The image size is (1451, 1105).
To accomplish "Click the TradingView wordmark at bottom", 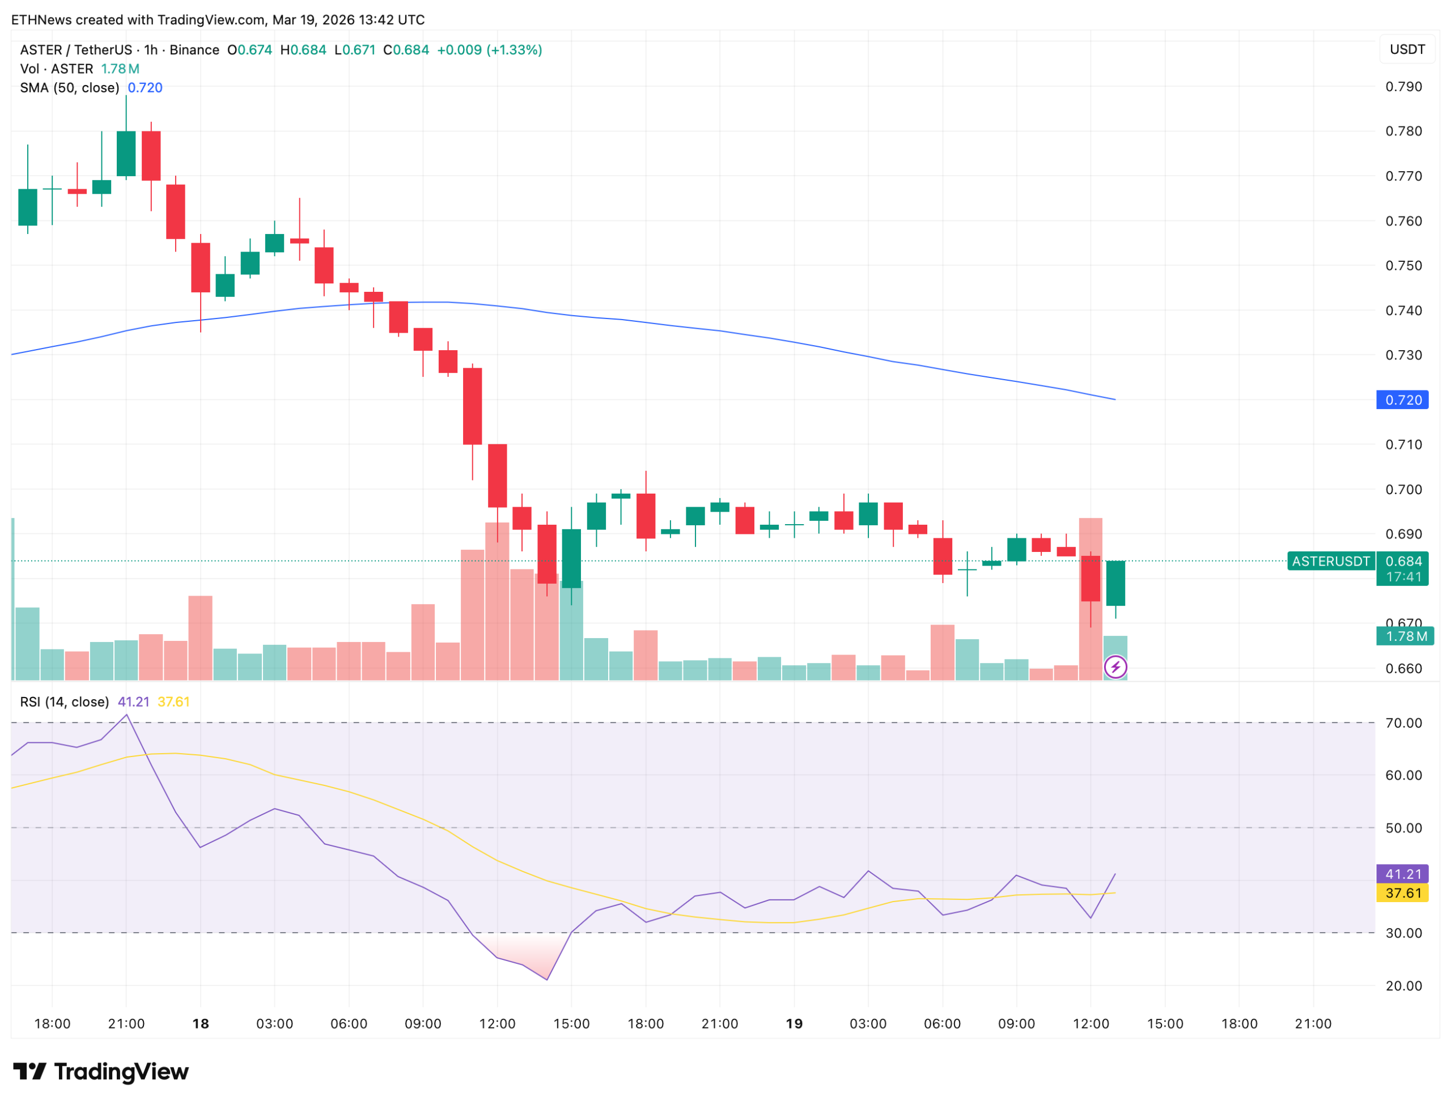I will click(121, 1072).
